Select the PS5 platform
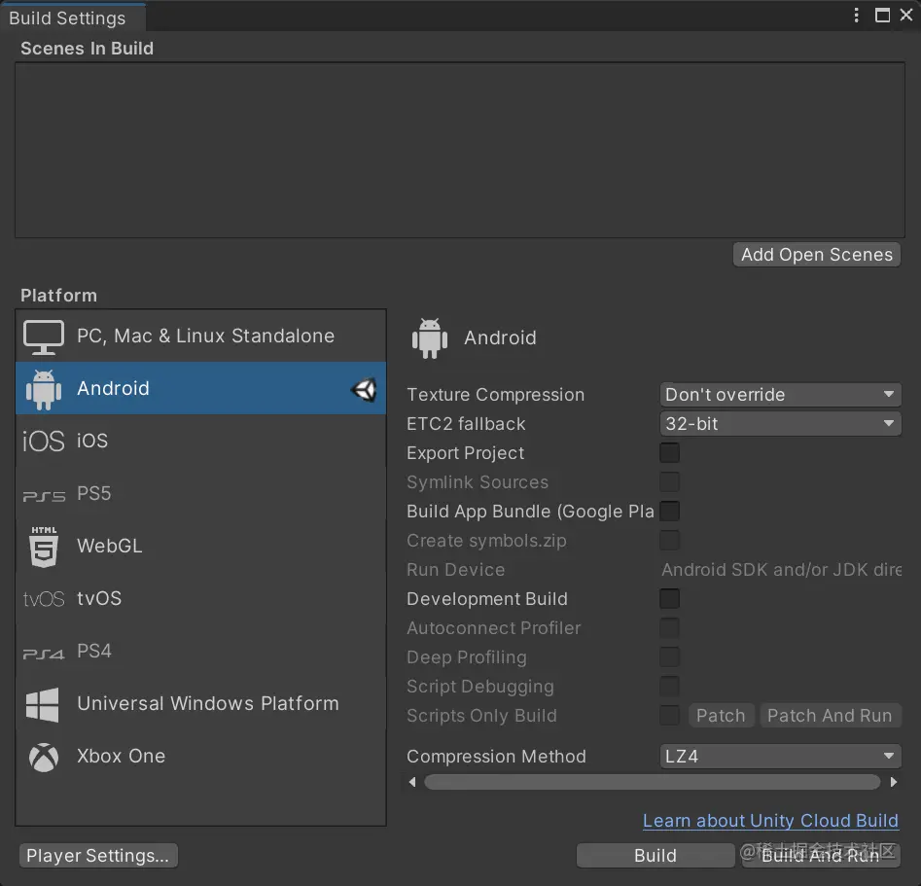Viewport: 921px width, 886px height. point(201,493)
